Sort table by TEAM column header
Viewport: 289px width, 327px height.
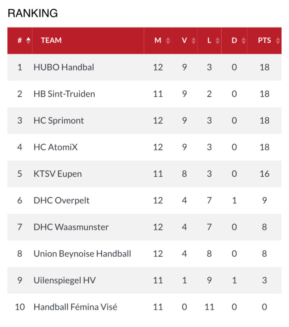point(51,41)
